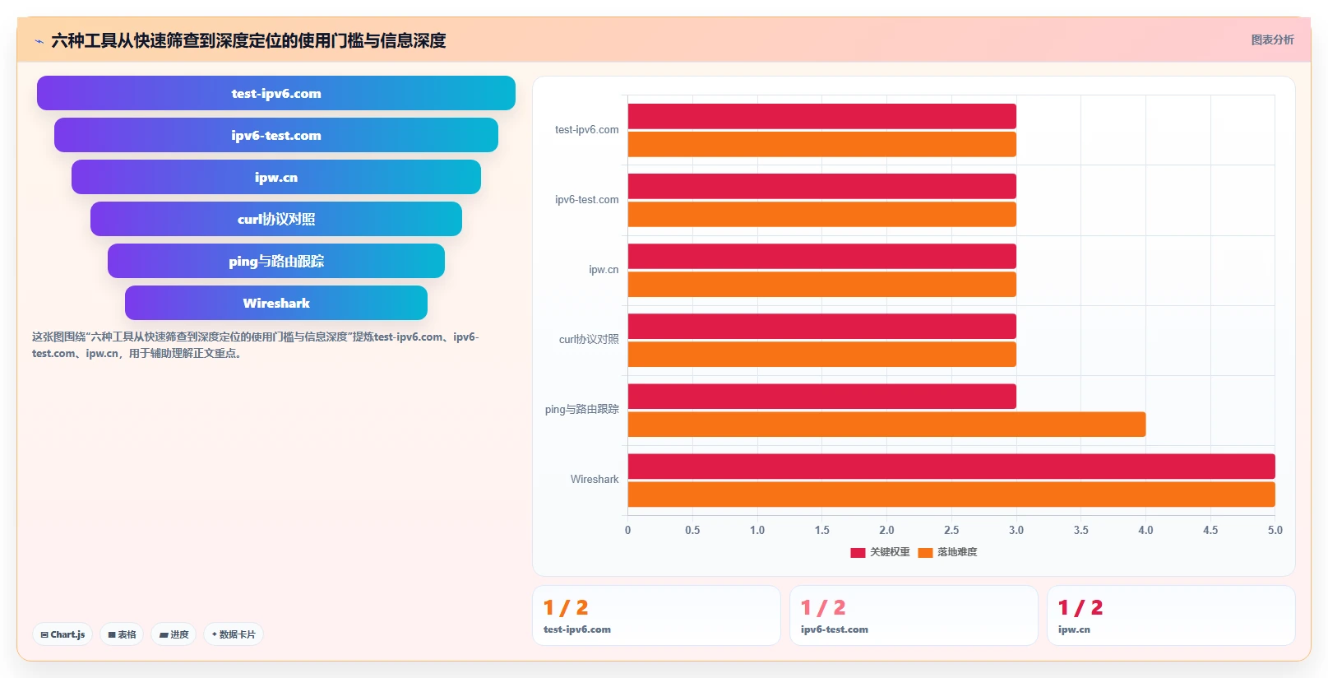Click the orange bar for test-ipv6.com
1328x678 pixels.
tap(822, 144)
